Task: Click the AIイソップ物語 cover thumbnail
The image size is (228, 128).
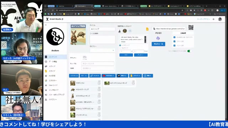Action: click(x=78, y=35)
